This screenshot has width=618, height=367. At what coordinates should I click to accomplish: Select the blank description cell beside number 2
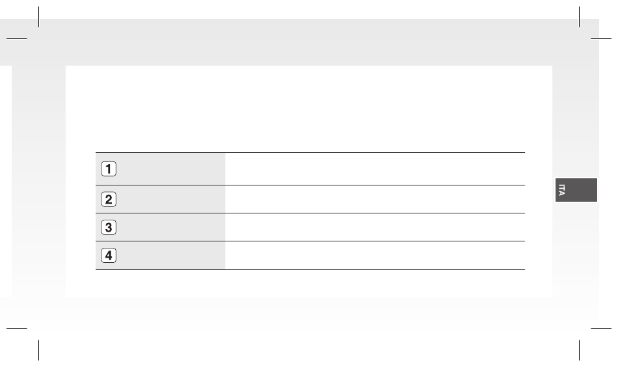tap(375, 200)
